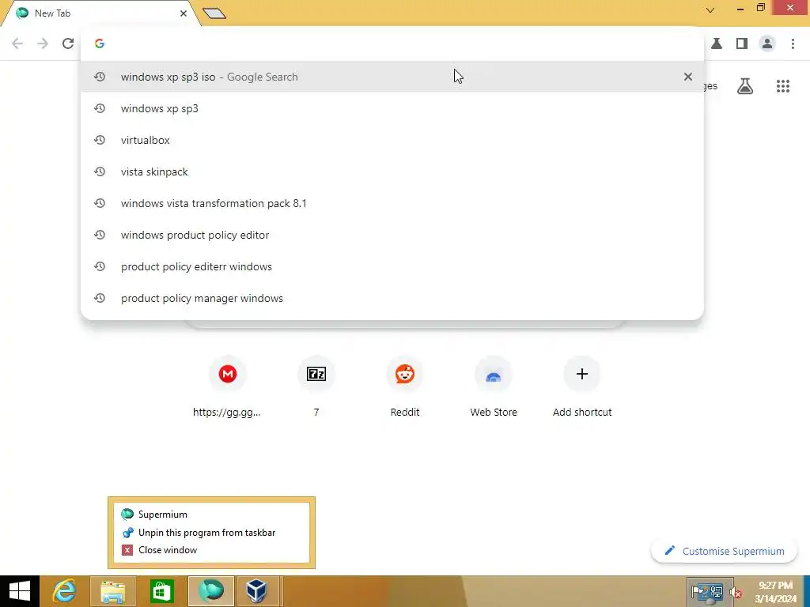Click the Search Labs flask icon on the page

[744, 86]
